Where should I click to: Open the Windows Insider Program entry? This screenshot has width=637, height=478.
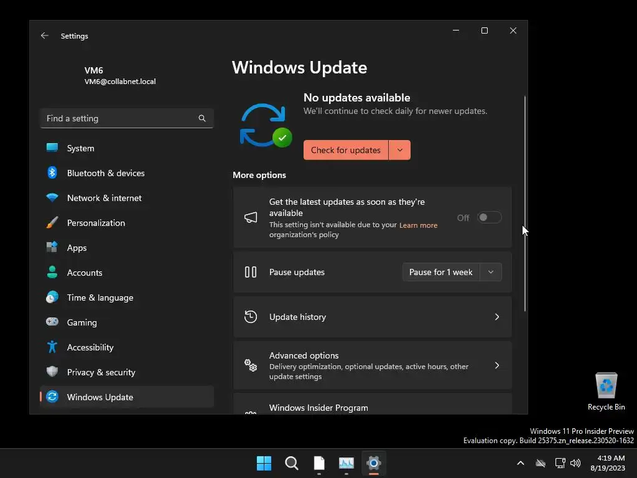pyautogui.click(x=372, y=404)
